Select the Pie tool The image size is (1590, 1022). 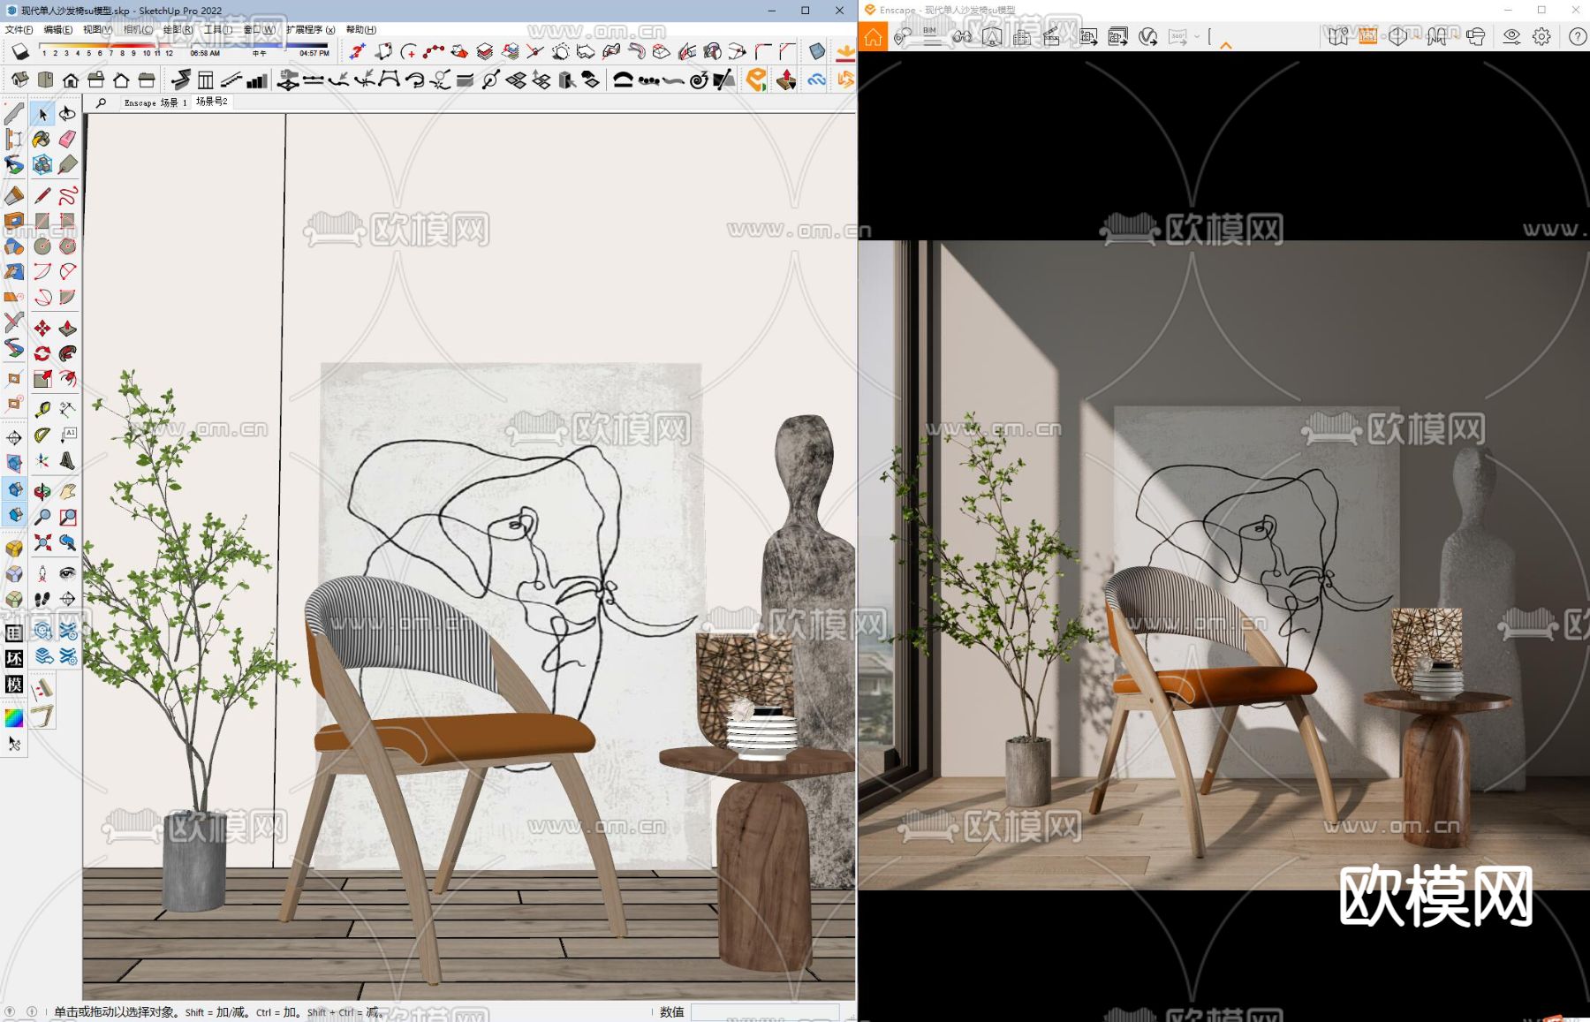coord(67,298)
